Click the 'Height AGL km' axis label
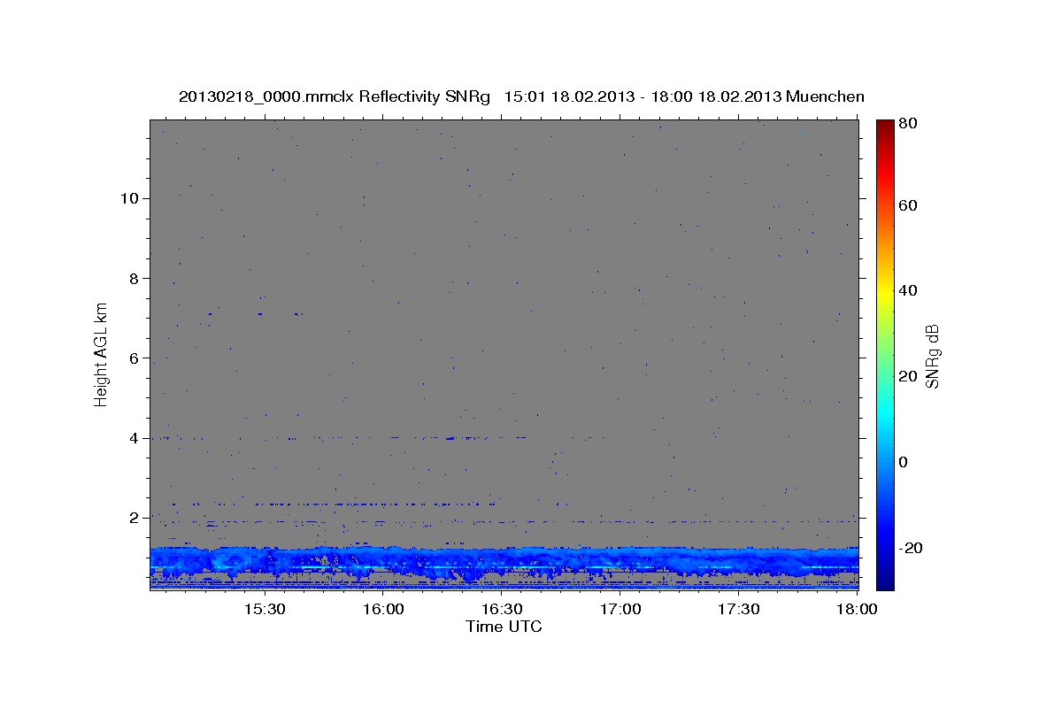Viewport: 1062px width, 708px height. coord(101,354)
